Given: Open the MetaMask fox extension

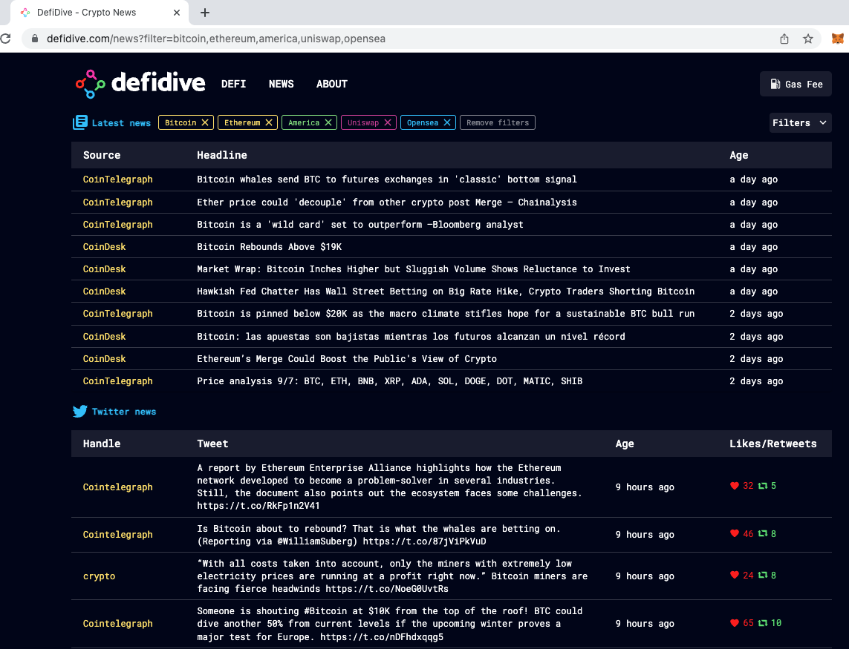Looking at the screenshot, I should pos(837,39).
